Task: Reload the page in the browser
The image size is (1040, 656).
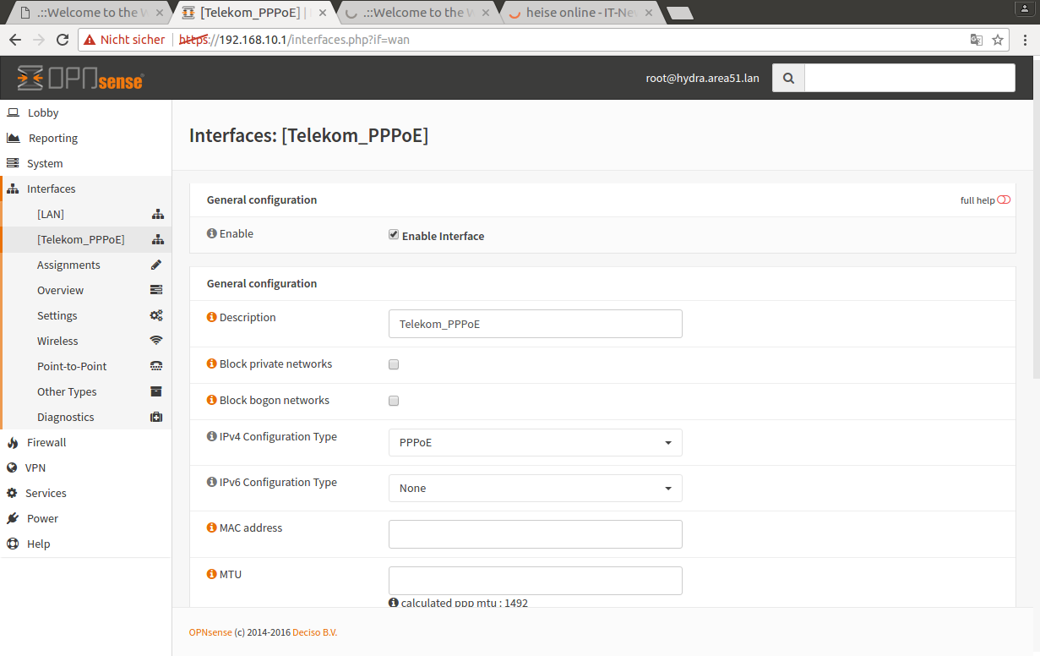Action: [63, 40]
